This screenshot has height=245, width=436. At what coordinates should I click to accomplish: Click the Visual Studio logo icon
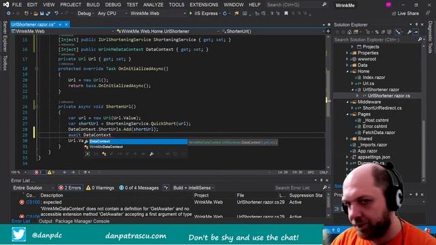point(5,5)
